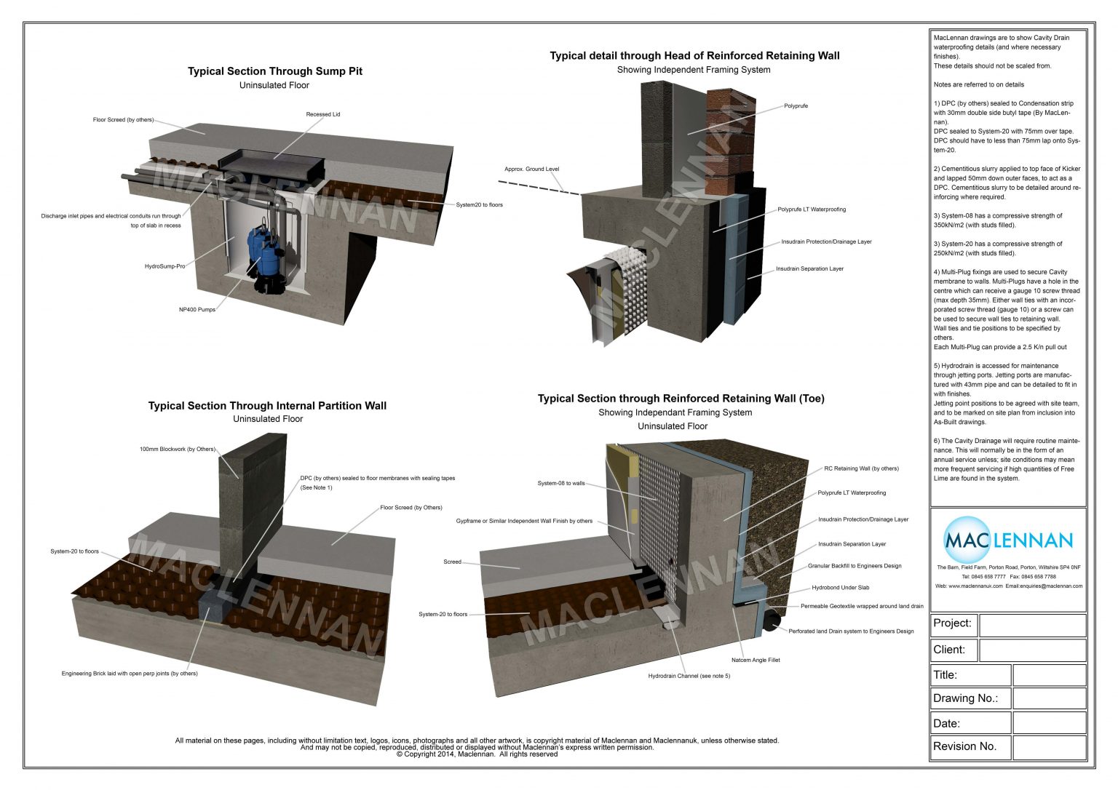The width and height of the screenshot is (1118, 790).
Task: Click the 'Screed' label on the toe section
Action: [452, 562]
